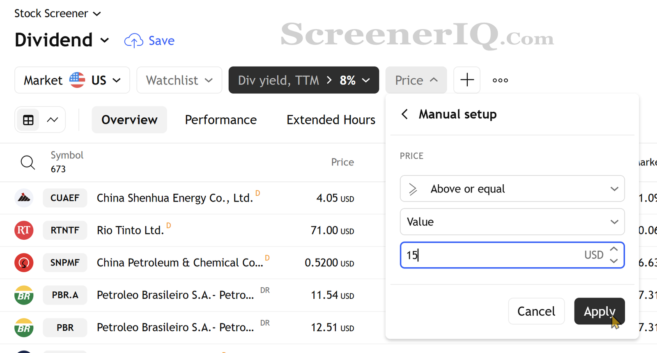This screenshot has width=657, height=353.
Task: Click the PBR.A ticker badge
Action: pos(65,295)
